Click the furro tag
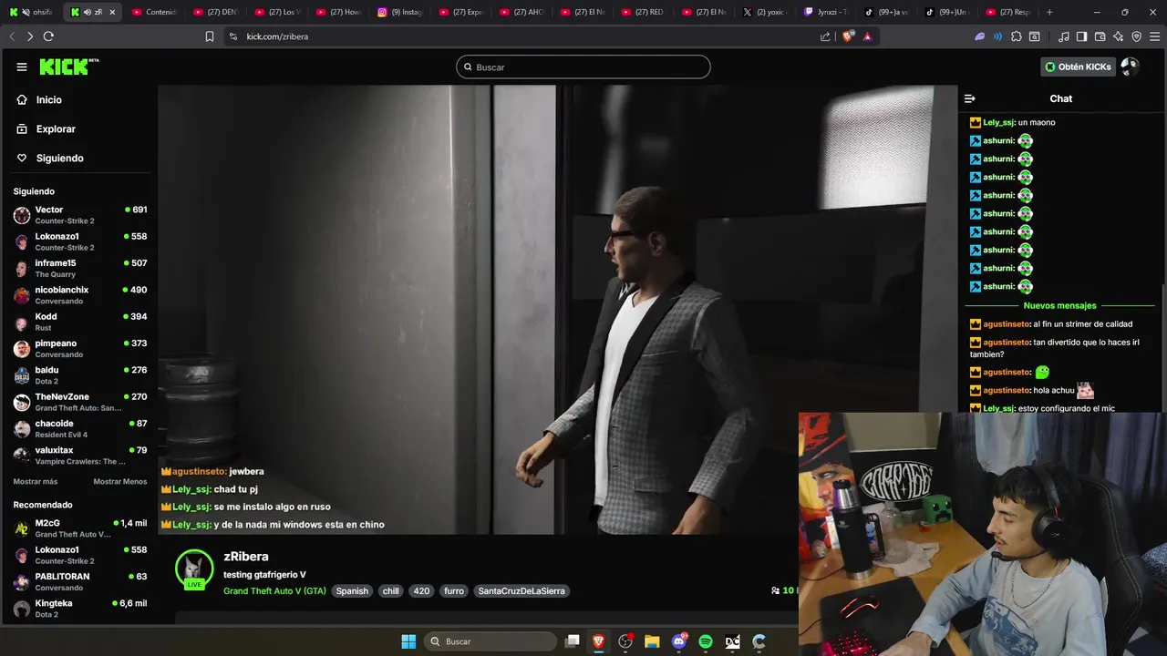 click(454, 591)
